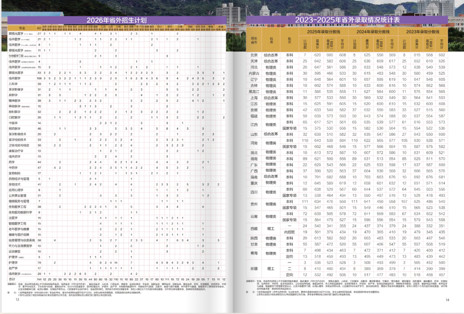
Task: Select the '医学影像学' major row label
Action: [16, 90]
